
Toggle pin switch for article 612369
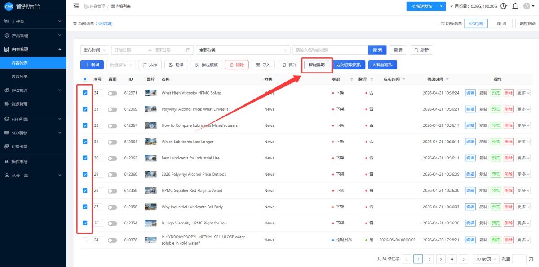[112, 109]
